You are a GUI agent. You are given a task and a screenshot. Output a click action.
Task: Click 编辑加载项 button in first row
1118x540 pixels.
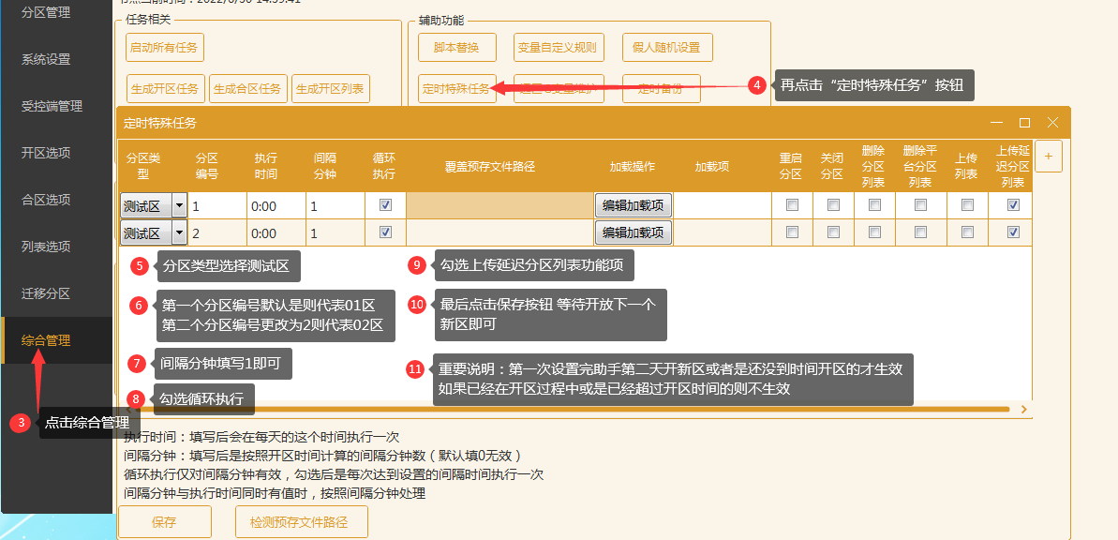633,206
